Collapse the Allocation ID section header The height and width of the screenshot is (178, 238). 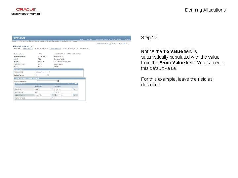(15, 69)
